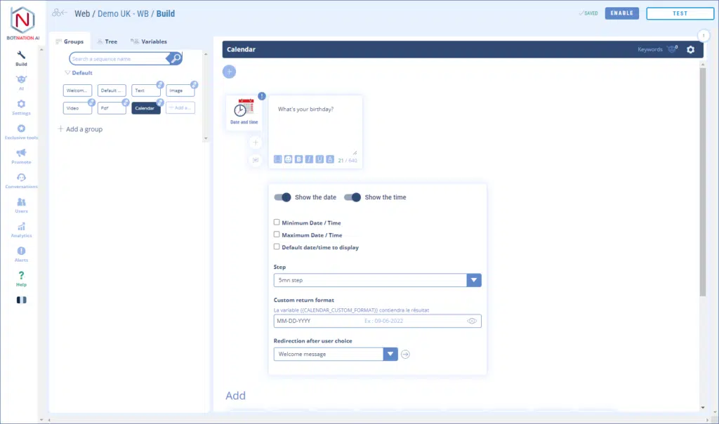Open the Promote megaphone section
The height and width of the screenshot is (424, 719).
[x=21, y=156]
